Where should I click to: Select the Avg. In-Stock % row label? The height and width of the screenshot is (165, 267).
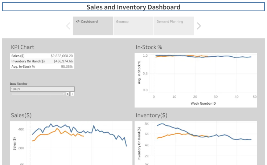click(x=23, y=67)
